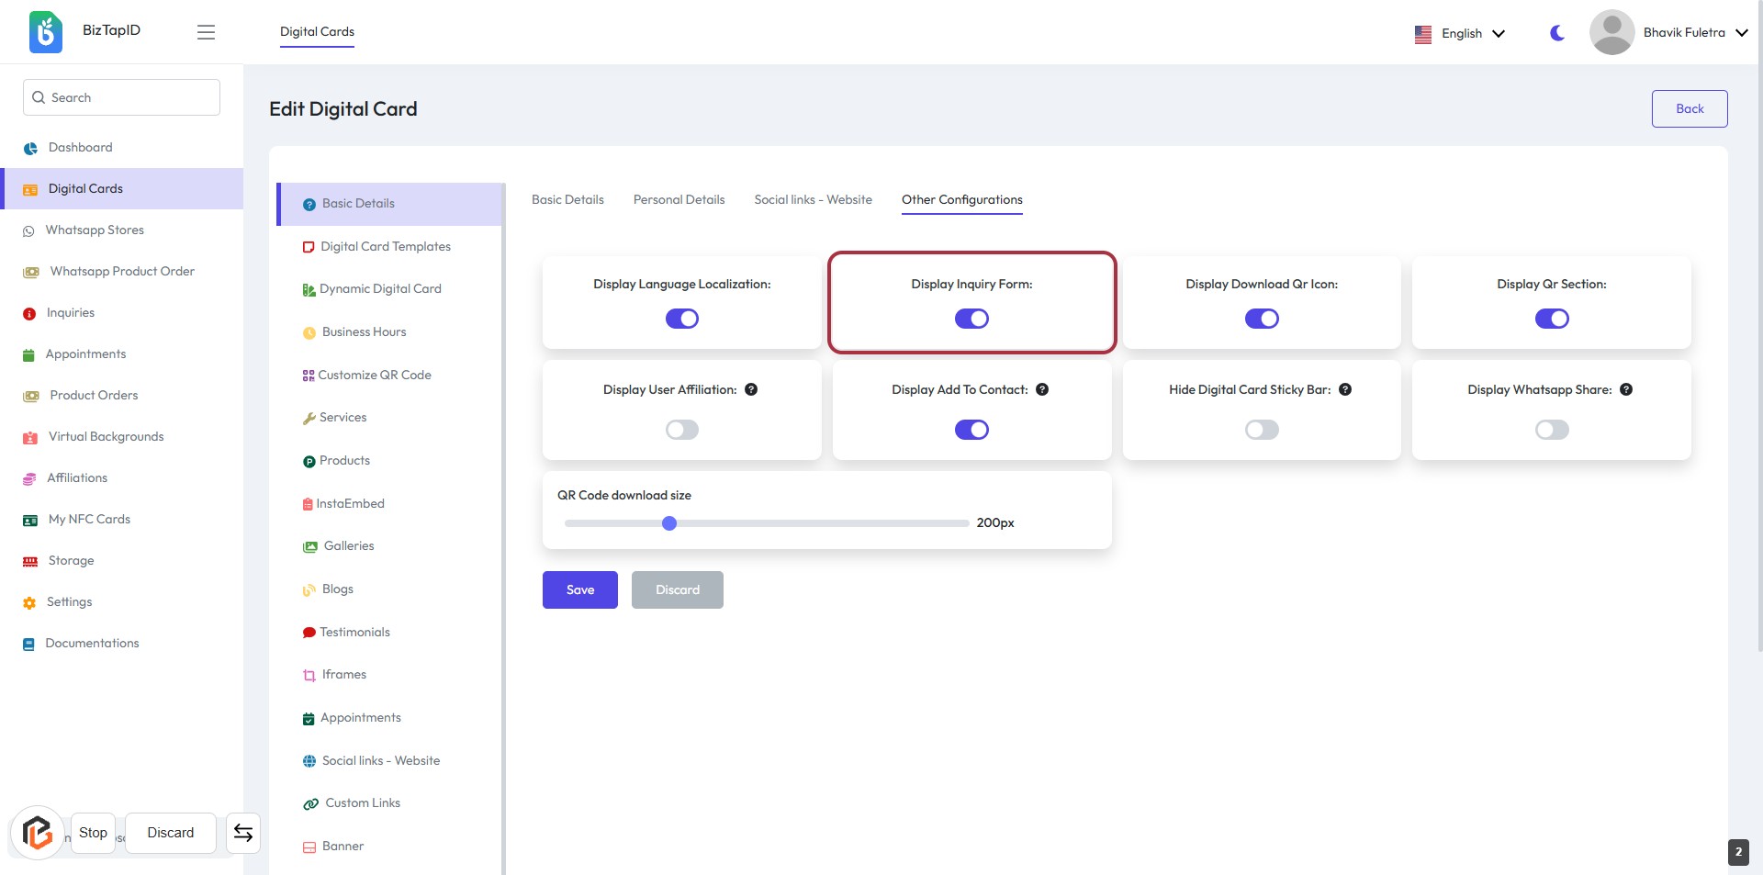The width and height of the screenshot is (1763, 875).
Task: Click the QR Code download size slider handle
Action: click(x=669, y=523)
